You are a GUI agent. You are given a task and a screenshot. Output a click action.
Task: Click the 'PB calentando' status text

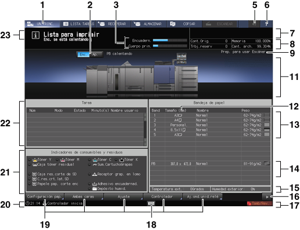point(120,54)
